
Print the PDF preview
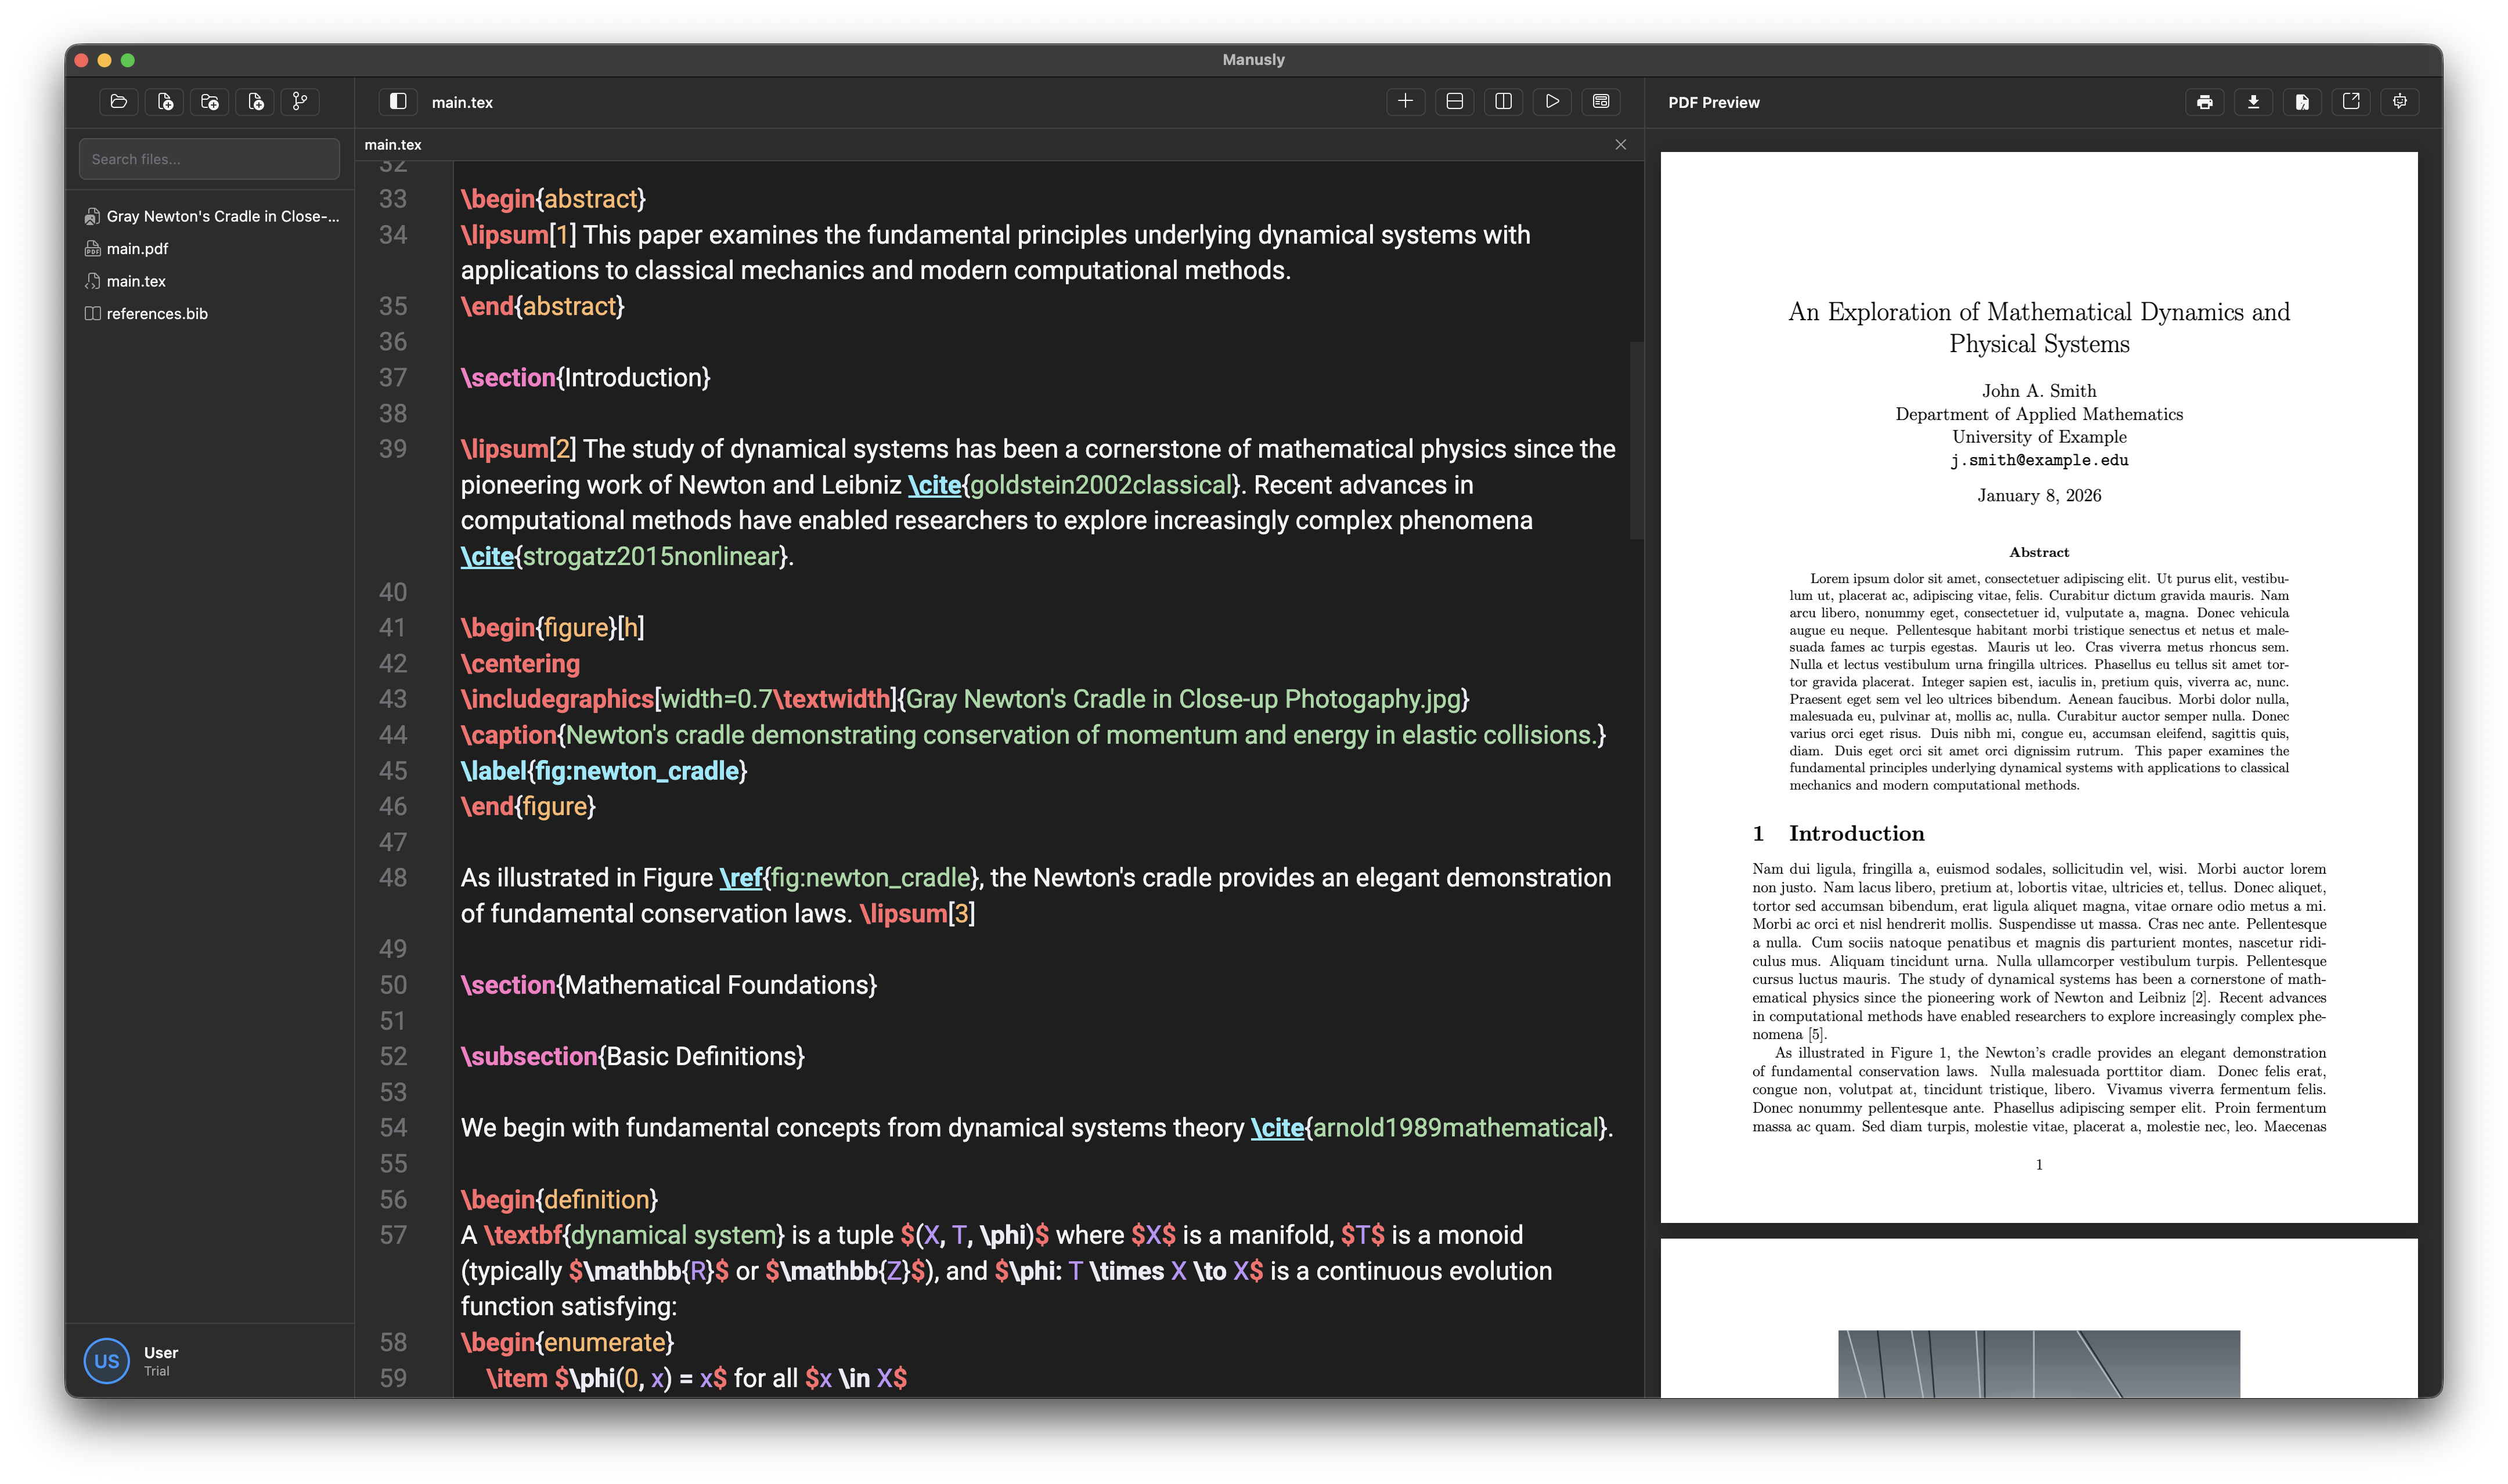click(2205, 101)
